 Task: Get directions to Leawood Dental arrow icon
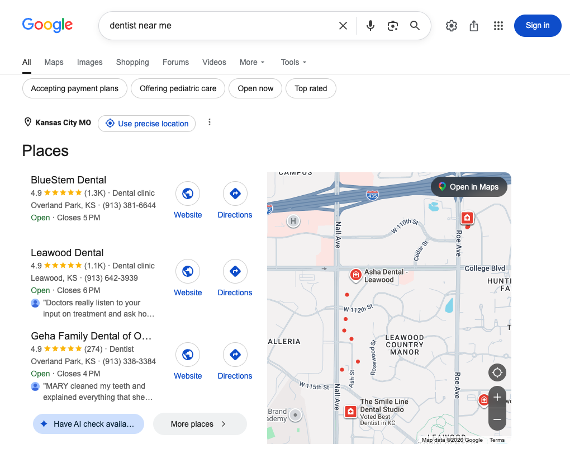235,271
